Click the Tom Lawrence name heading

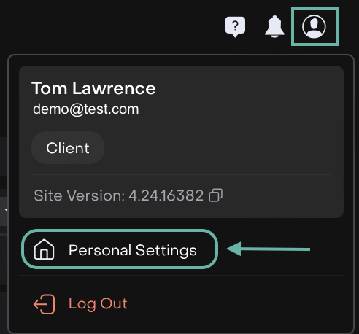pyautogui.click(x=93, y=88)
